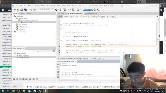Open the Java OOP sidebar link
The height and width of the screenshot is (93, 166).
point(5,29)
